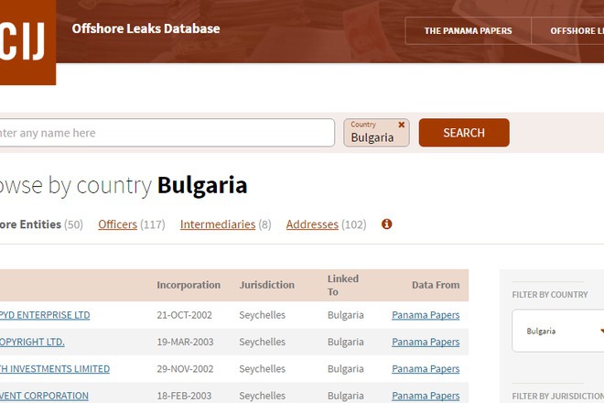Viewport: 604px width, 403px height.
Task: Click the Country Bulgaria filter box
Action: coord(376,133)
